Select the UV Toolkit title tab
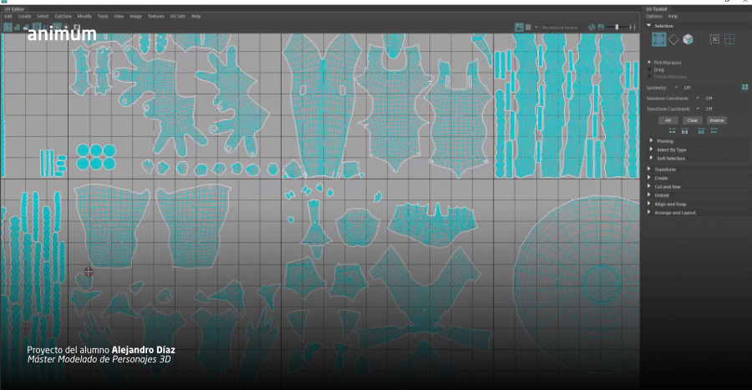Screen dimensions: 752x390 click(x=656, y=9)
